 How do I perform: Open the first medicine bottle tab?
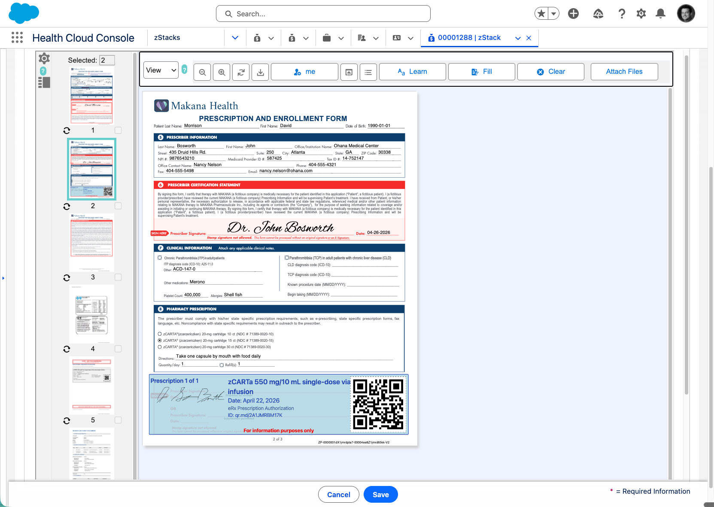click(x=257, y=38)
